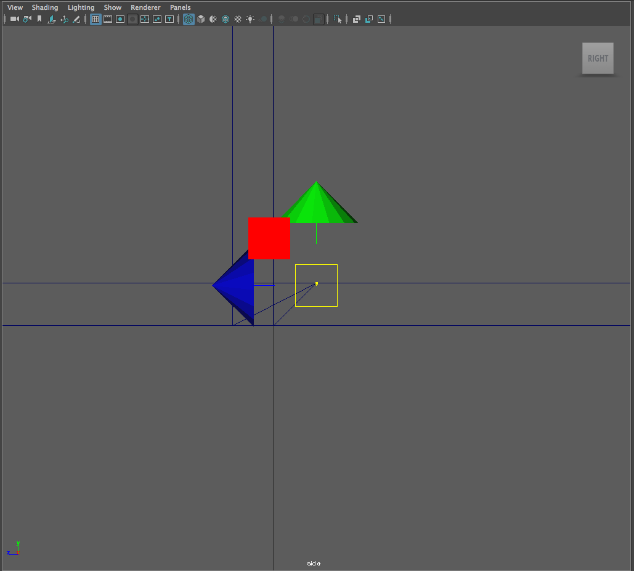Toggle the Safe Action icon
The height and width of the screenshot is (571, 634).
tap(157, 19)
